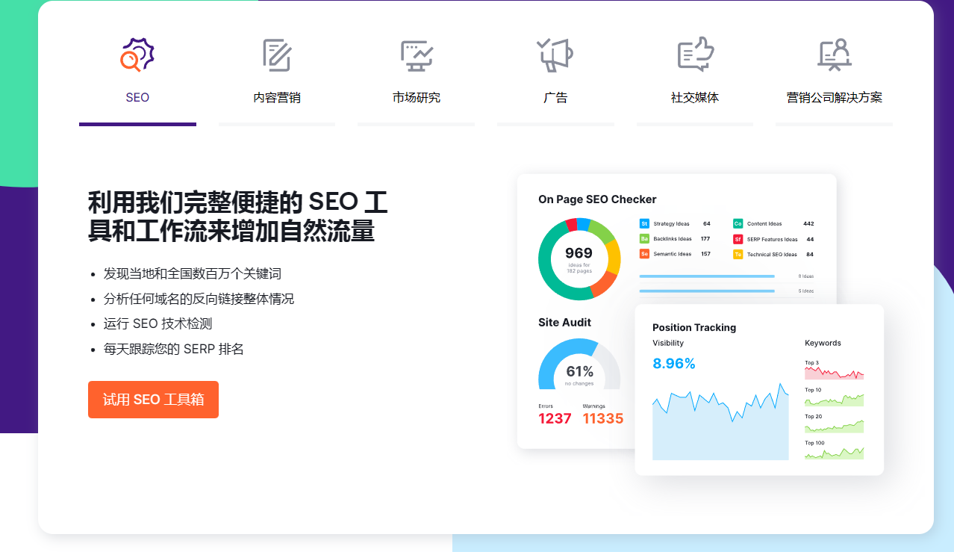Screen dimensions: 954x552
Task: Click the Top 3 keywords sparkline
Action: (834, 373)
